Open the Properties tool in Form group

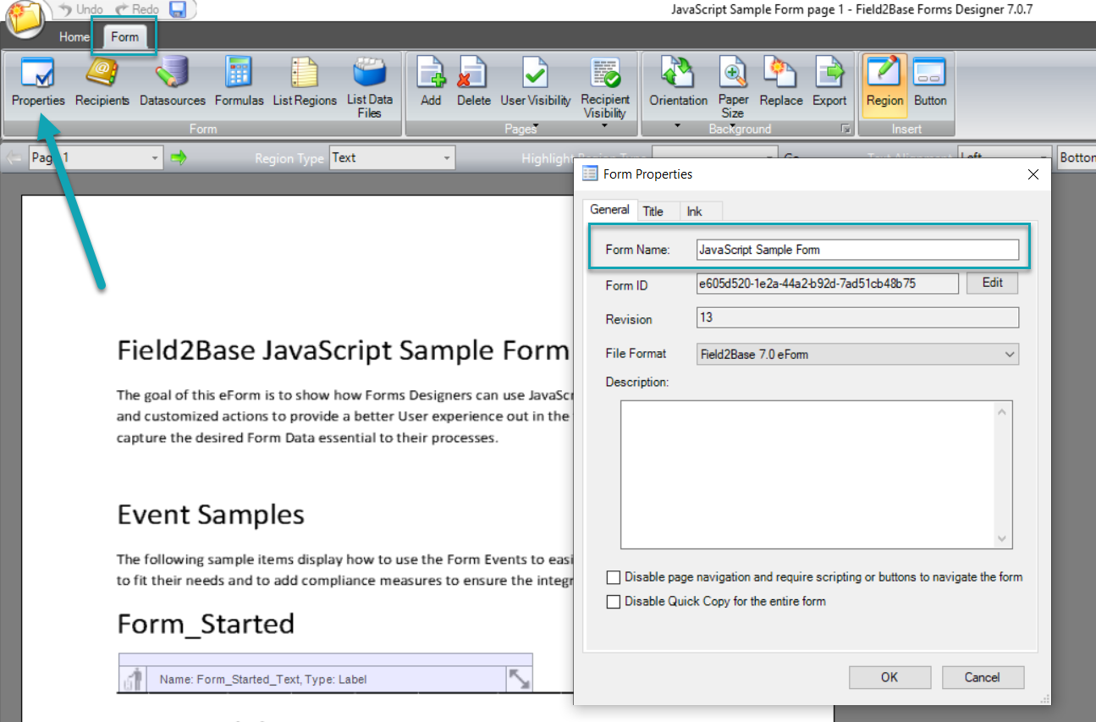point(38,83)
